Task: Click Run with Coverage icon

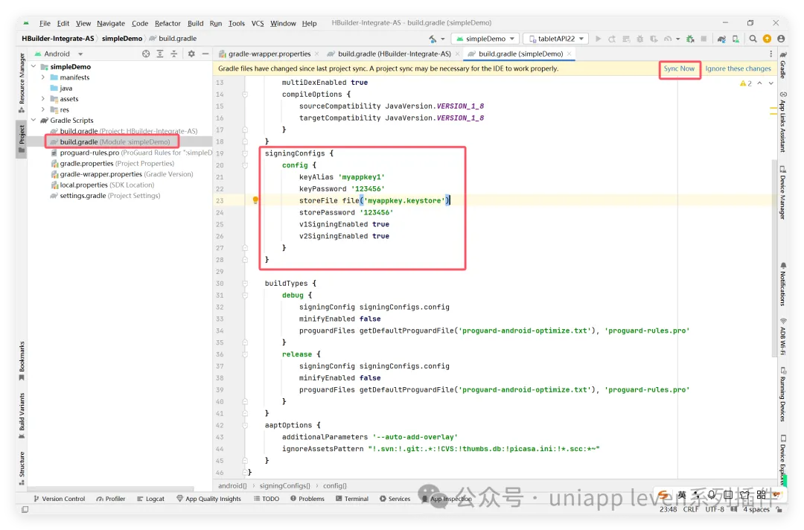Action: click(x=654, y=39)
